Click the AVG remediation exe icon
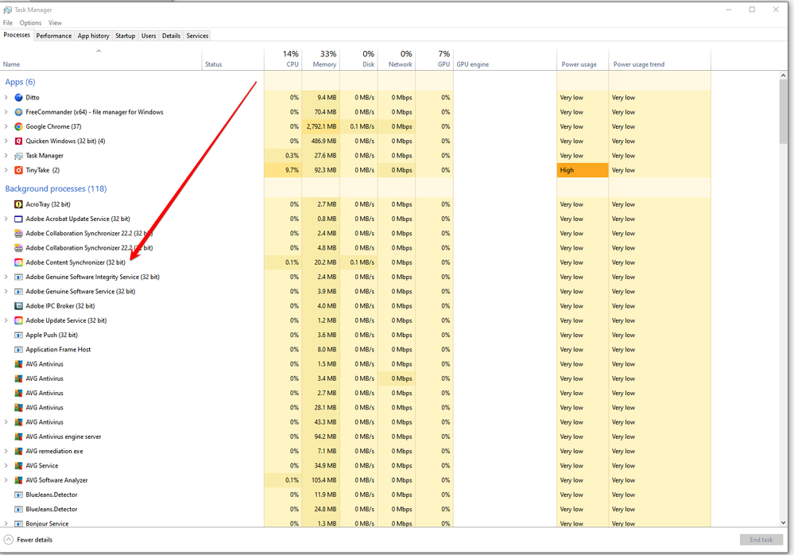This screenshot has width=794, height=555. pyautogui.click(x=19, y=451)
